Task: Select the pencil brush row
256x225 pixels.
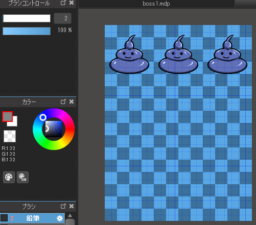Action: pyautogui.click(x=32, y=218)
